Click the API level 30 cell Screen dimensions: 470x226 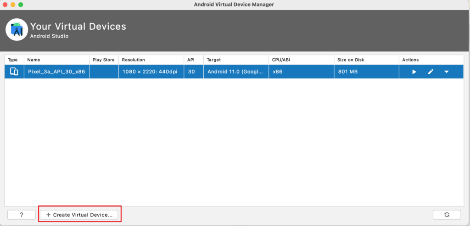[x=194, y=72]
